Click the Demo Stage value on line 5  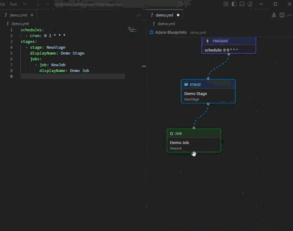pyautogui.click(x=72, y=53)
